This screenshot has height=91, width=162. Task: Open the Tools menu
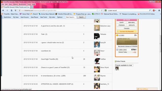tap(29, 4)
